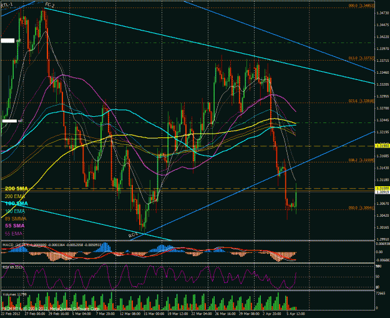Click the '5 Mar 04:00' time axis label
The height and width of the screenshot is (318, 390).
[x=82, y=314]
